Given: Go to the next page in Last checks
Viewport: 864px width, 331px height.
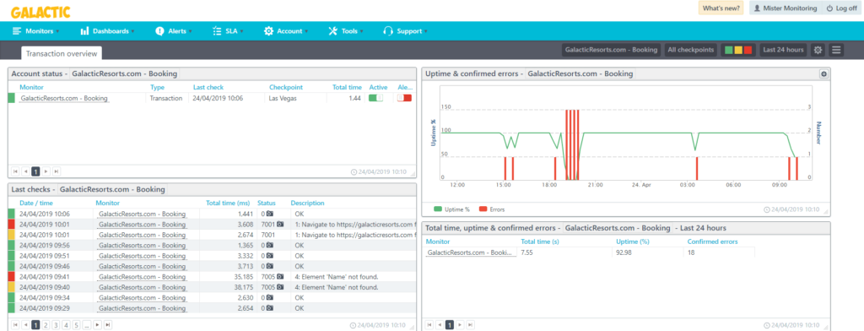Looking at the screenshot, I should (x=98, y=325).
